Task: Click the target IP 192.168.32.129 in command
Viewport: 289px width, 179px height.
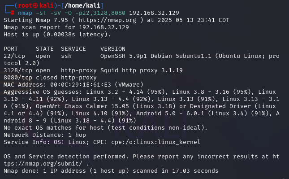Action: coord(154,13)
